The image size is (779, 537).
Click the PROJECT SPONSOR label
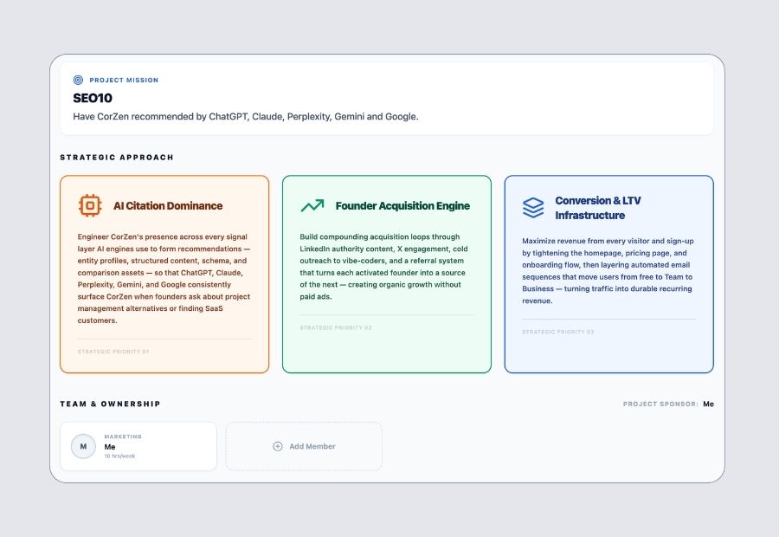[x=660, y=404]
